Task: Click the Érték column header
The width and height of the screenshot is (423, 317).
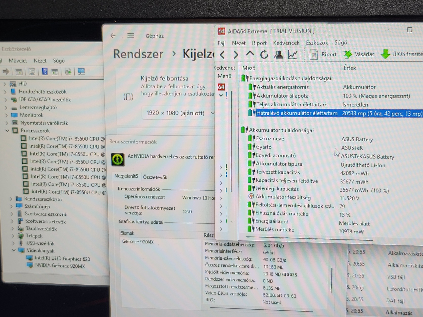Action: click(x=350, y=68)
